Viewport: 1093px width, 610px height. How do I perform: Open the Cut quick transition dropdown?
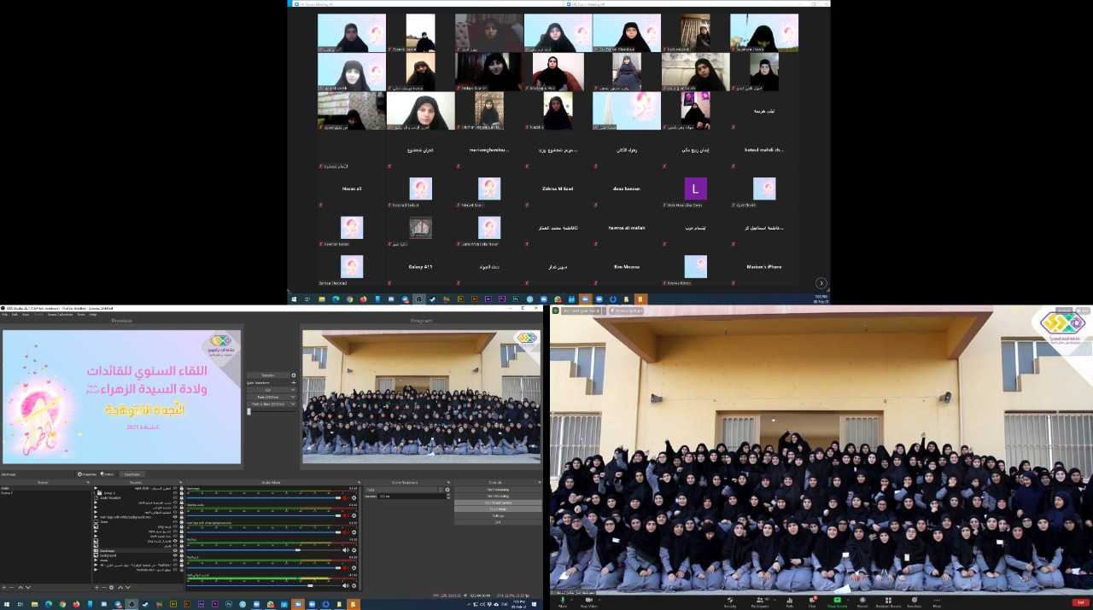(294, 390)
